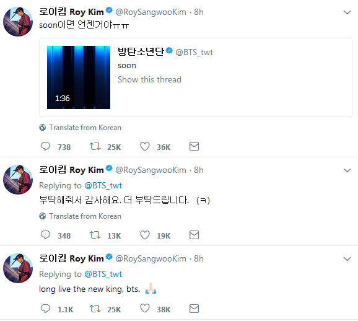Like the tweet showing 19K likes
Image resolution: width=358 pixels, height=321 pixels.
[x=145, y=235]
